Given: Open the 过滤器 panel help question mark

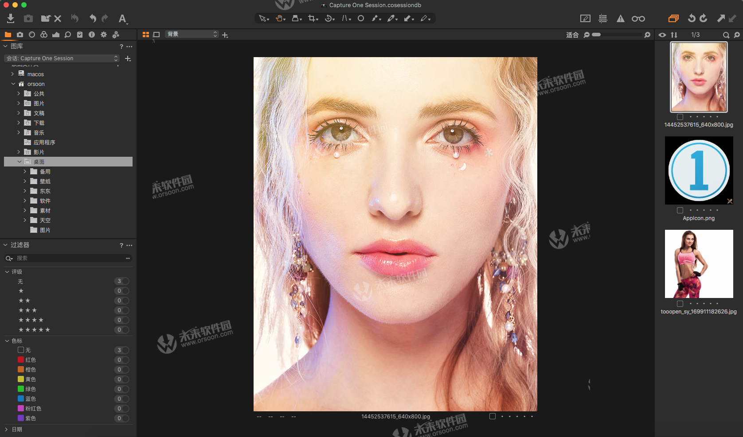Looking at the screenshot, I should pos(121,245).
